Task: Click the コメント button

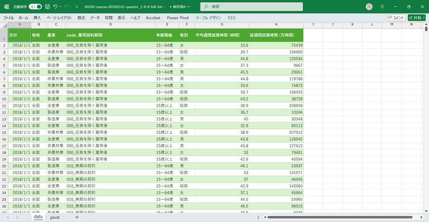Action: tap(396, 18)
